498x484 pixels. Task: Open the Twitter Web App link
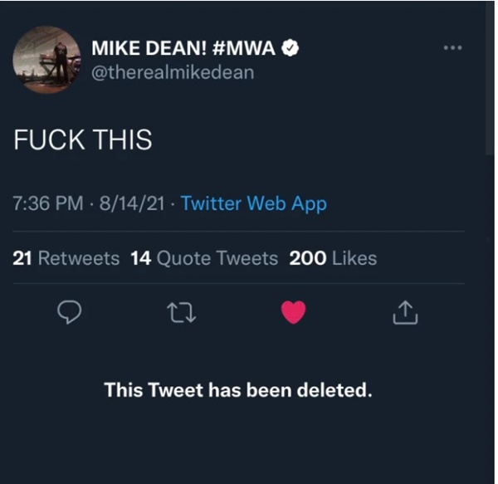tap(253, 203)
